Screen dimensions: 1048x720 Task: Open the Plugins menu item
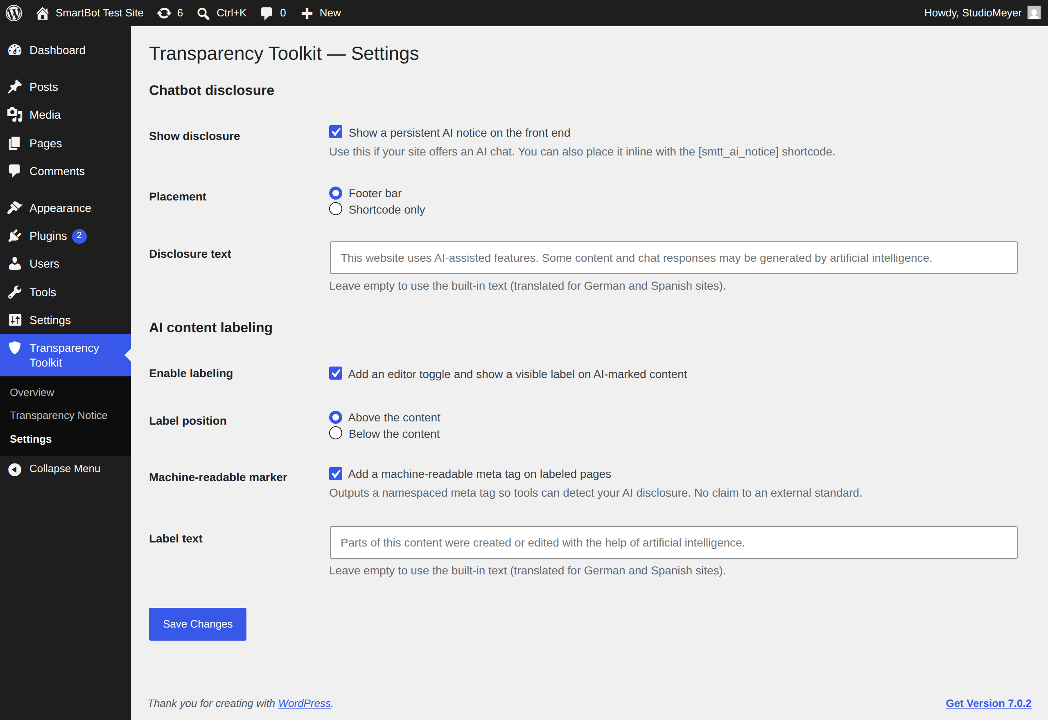pyautogui.click(x=65, y=236)
